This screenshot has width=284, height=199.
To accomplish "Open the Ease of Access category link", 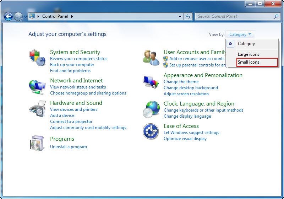I will coord(181,126).
